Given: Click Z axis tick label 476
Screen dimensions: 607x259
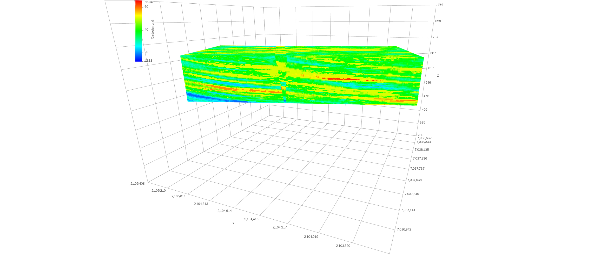Looking at the screenshot, I should pyautogui.click(x=426, y=96).
